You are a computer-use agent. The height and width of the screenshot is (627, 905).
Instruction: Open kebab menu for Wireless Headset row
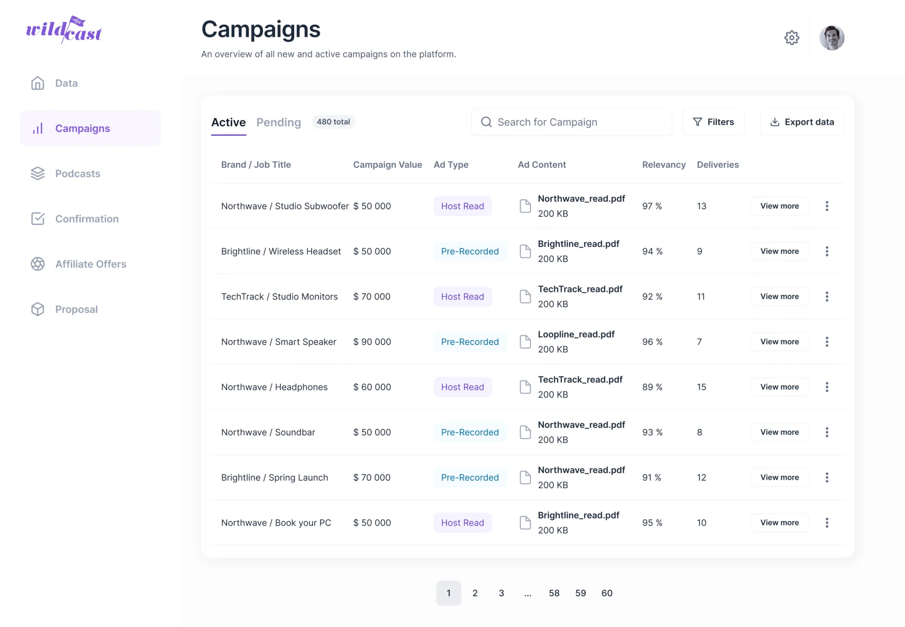click(x=827, y=251)
